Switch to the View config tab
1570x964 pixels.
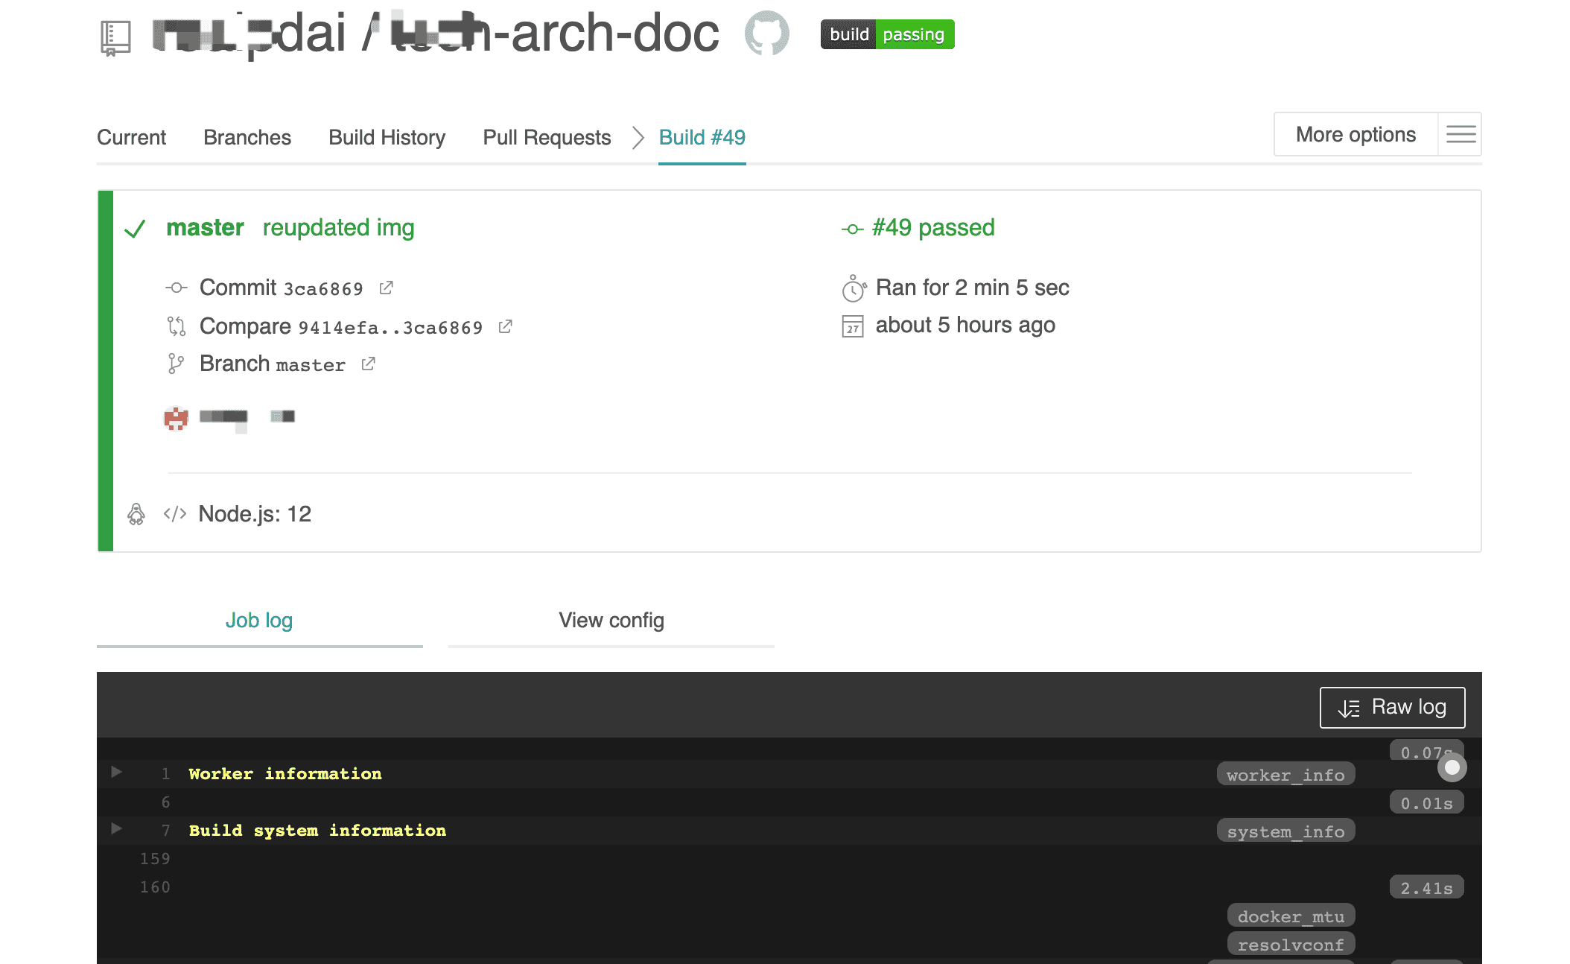tap(611, 620)
